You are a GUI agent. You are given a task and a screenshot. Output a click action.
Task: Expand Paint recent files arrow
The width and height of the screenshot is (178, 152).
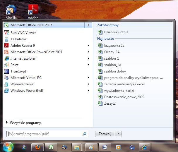point(88,65)
